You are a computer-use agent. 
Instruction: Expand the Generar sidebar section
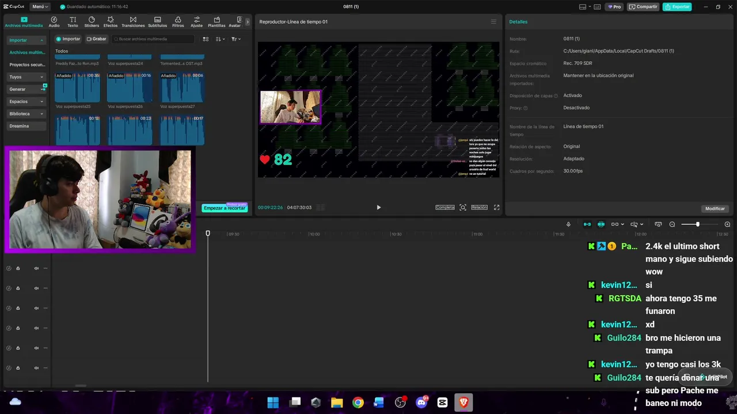click(43, 89)
